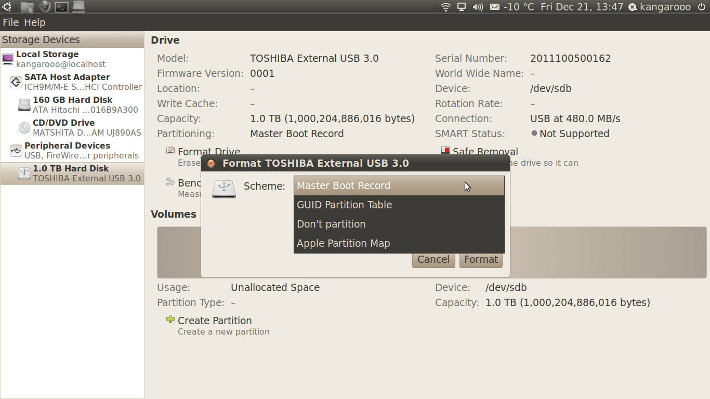
Task: Open the Help menu
Action: 35,22
